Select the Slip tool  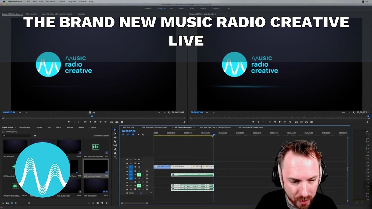pos(115,145)
